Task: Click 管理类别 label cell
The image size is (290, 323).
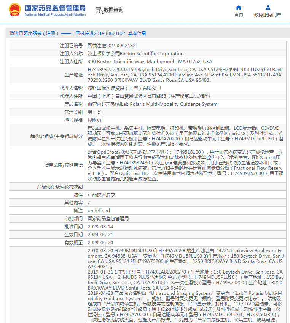Action: 47,112
